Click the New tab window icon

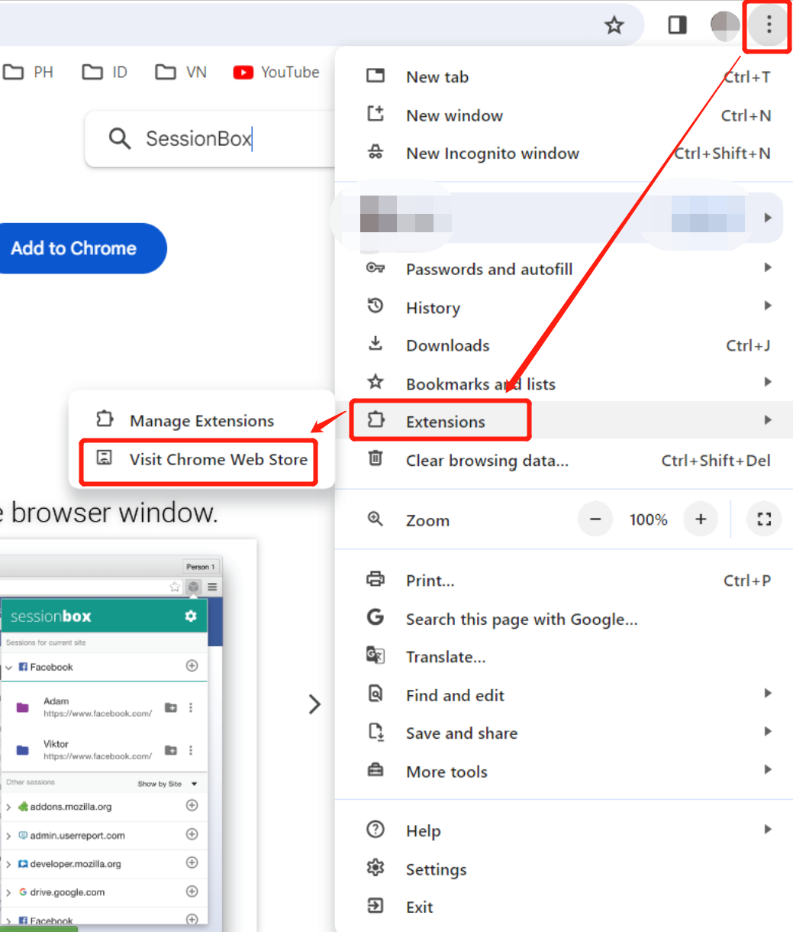point(376,75)
